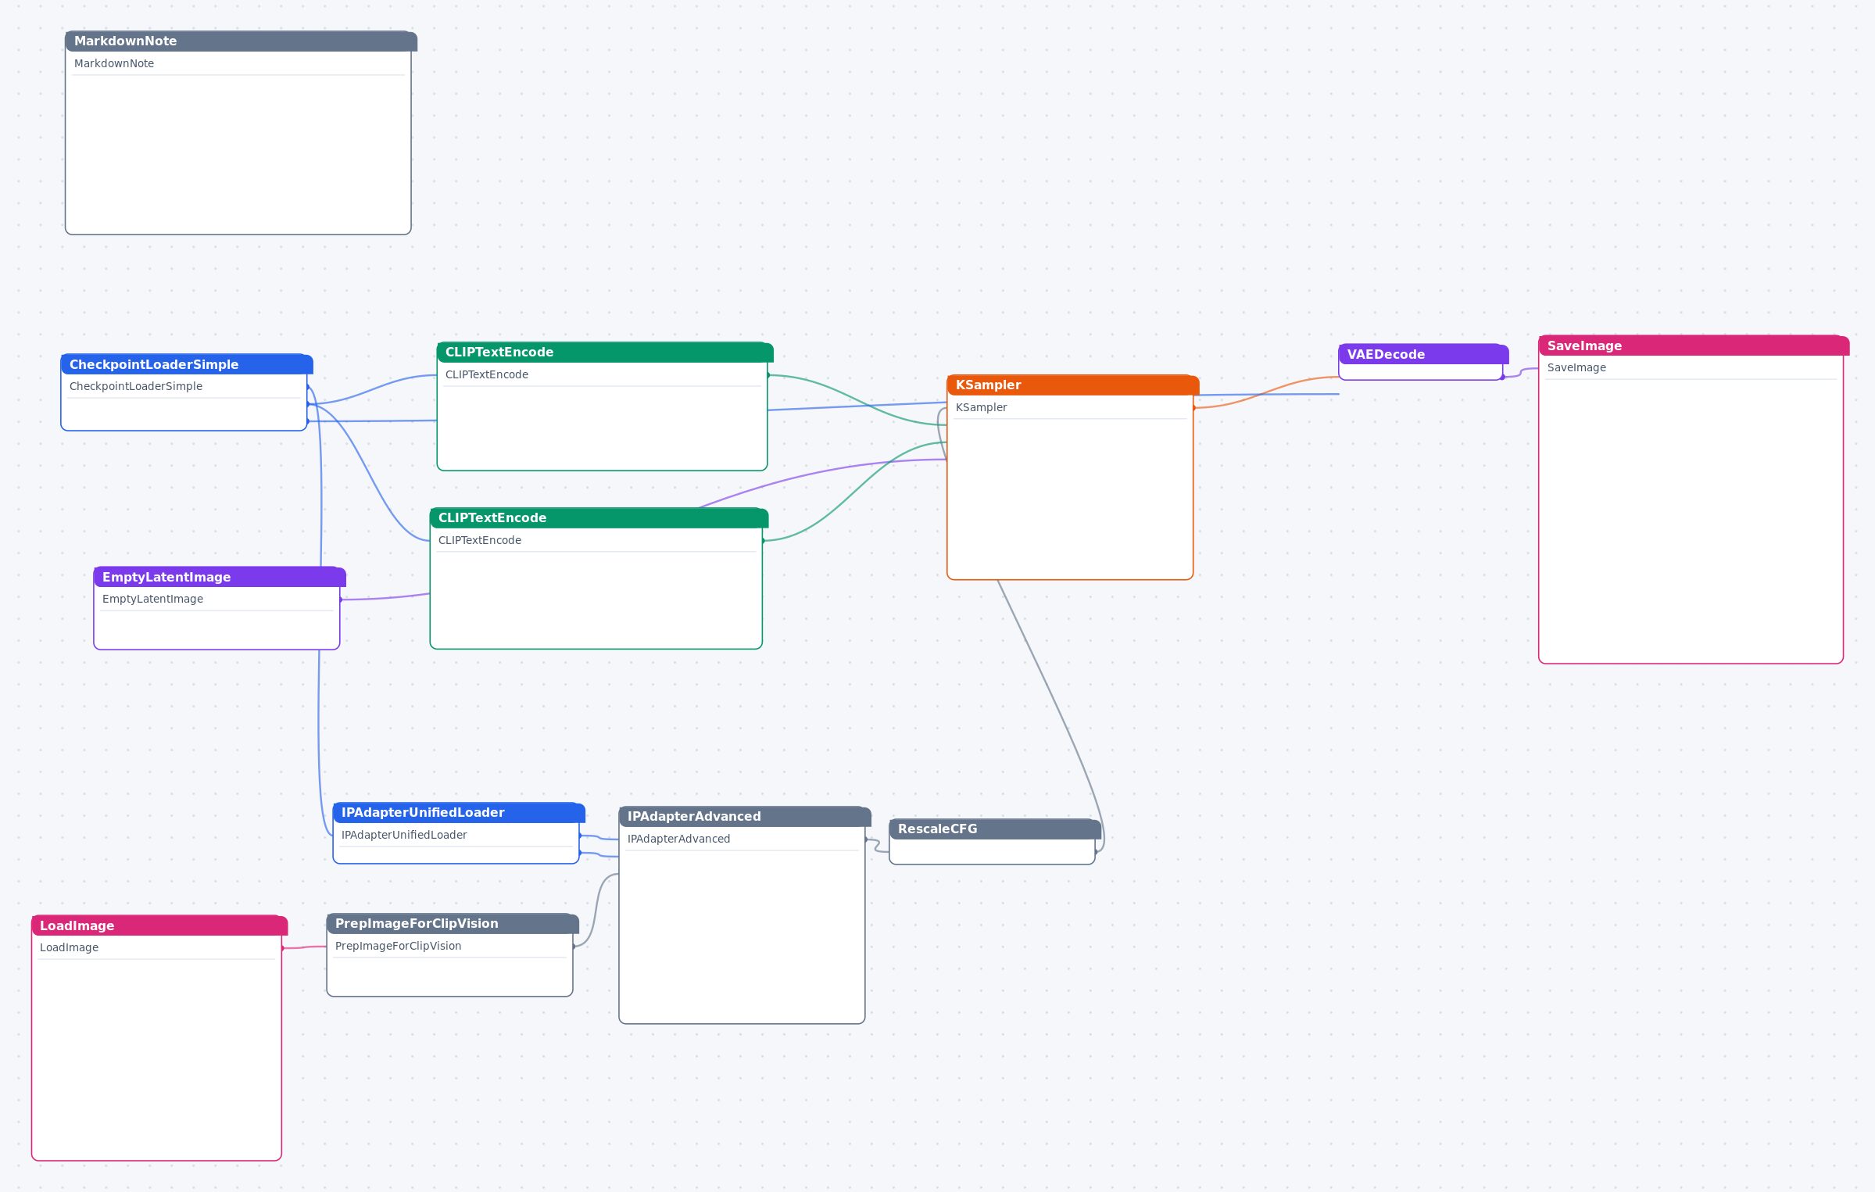Image resolution: width=1875 pixels, height=1192 pixels.
Task: Click the upper CLIPTextEncode output port dot
Action: click(768, 376)
